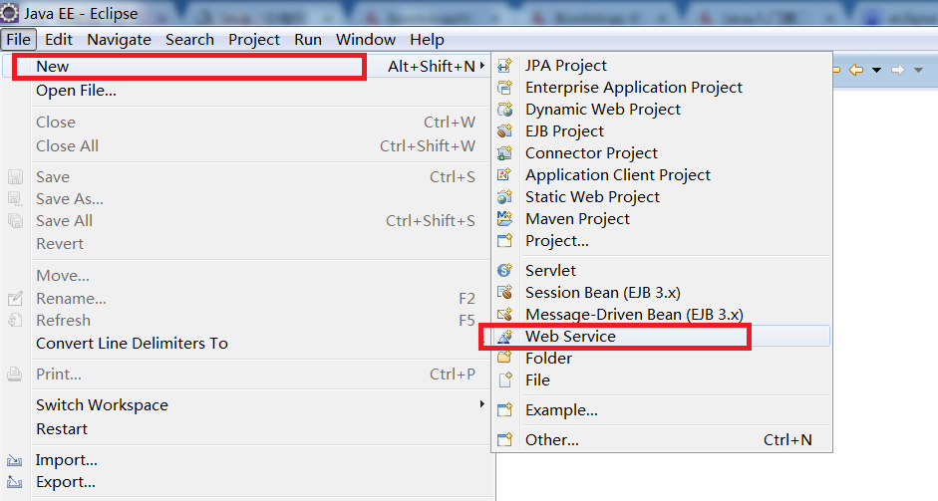938x501 pixels.
Task: Expand the Switch Workspace submenu arrow
Action: [x=482, y=404]
